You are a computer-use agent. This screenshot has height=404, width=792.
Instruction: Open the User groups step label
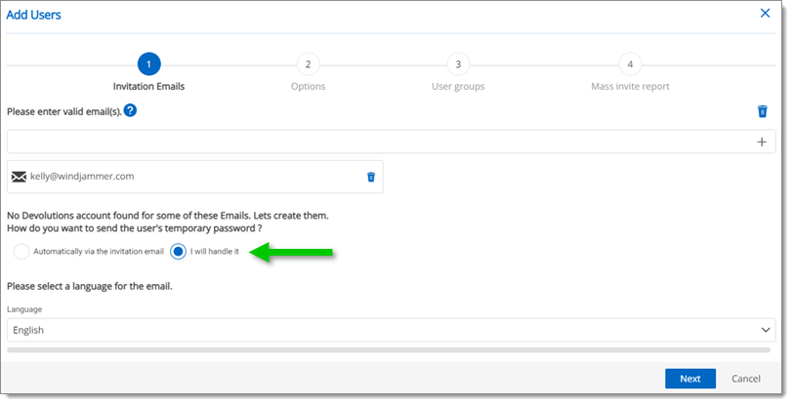(x=458, y=86)
